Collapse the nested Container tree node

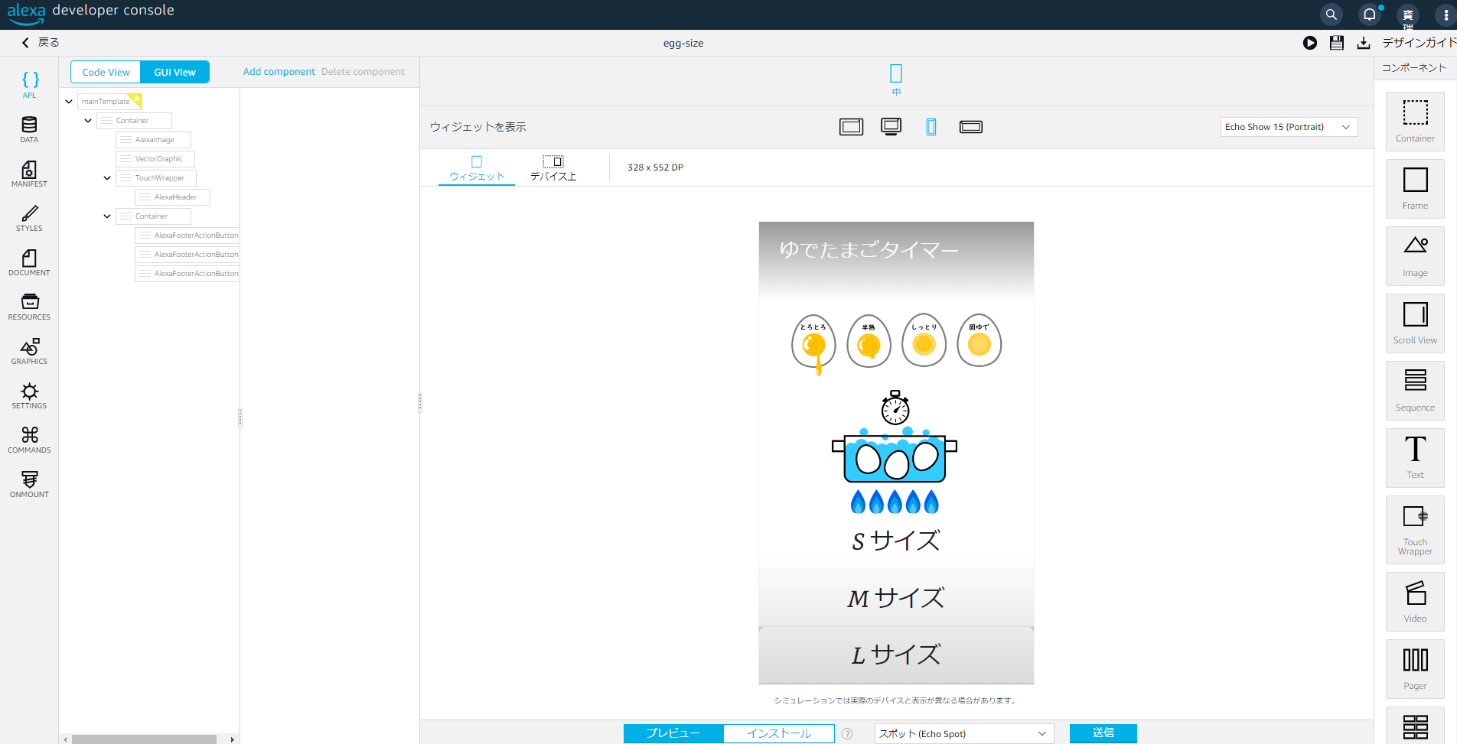[x=107, y=216]
